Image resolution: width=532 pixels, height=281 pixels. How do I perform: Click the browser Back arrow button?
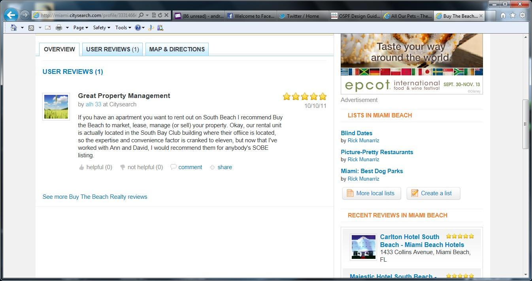11,15
